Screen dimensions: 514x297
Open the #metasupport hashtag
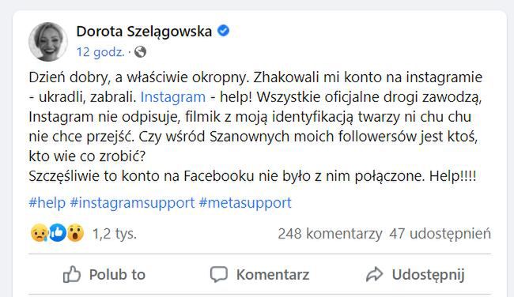tap(245, 203)
